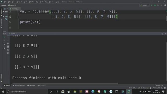Rerun Demo with Run panel play icon
Image resolution: width=167 pixels, height=94 pixels.
pyautogui.click(x=4, y=37)
